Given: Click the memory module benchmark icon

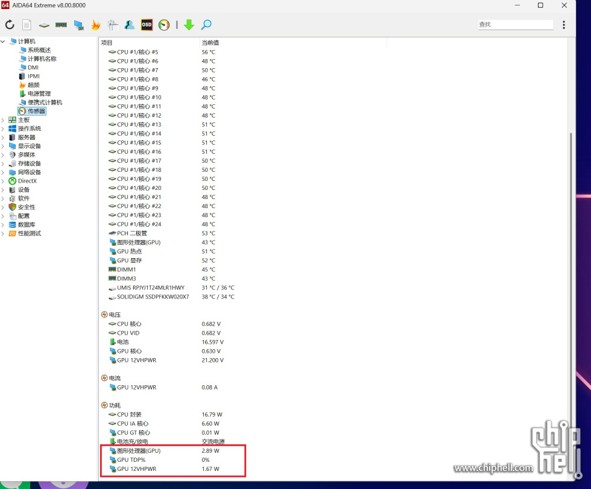Looking at the screenshot, I should tap(61, 25).
